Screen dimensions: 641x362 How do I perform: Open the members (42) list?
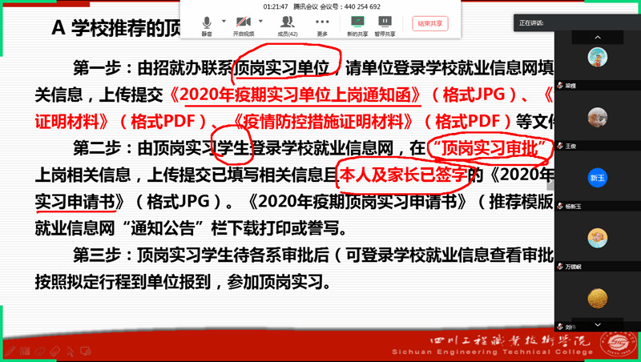pyautogui.click(x=287, y=22)
